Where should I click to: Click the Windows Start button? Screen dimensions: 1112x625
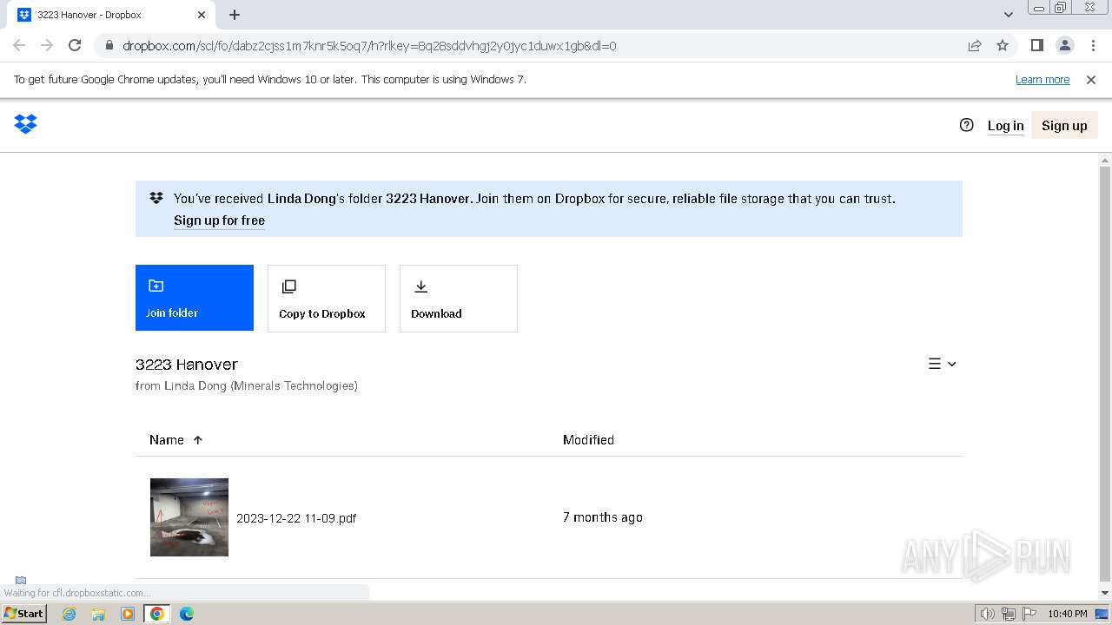click(x=24, y=614)
